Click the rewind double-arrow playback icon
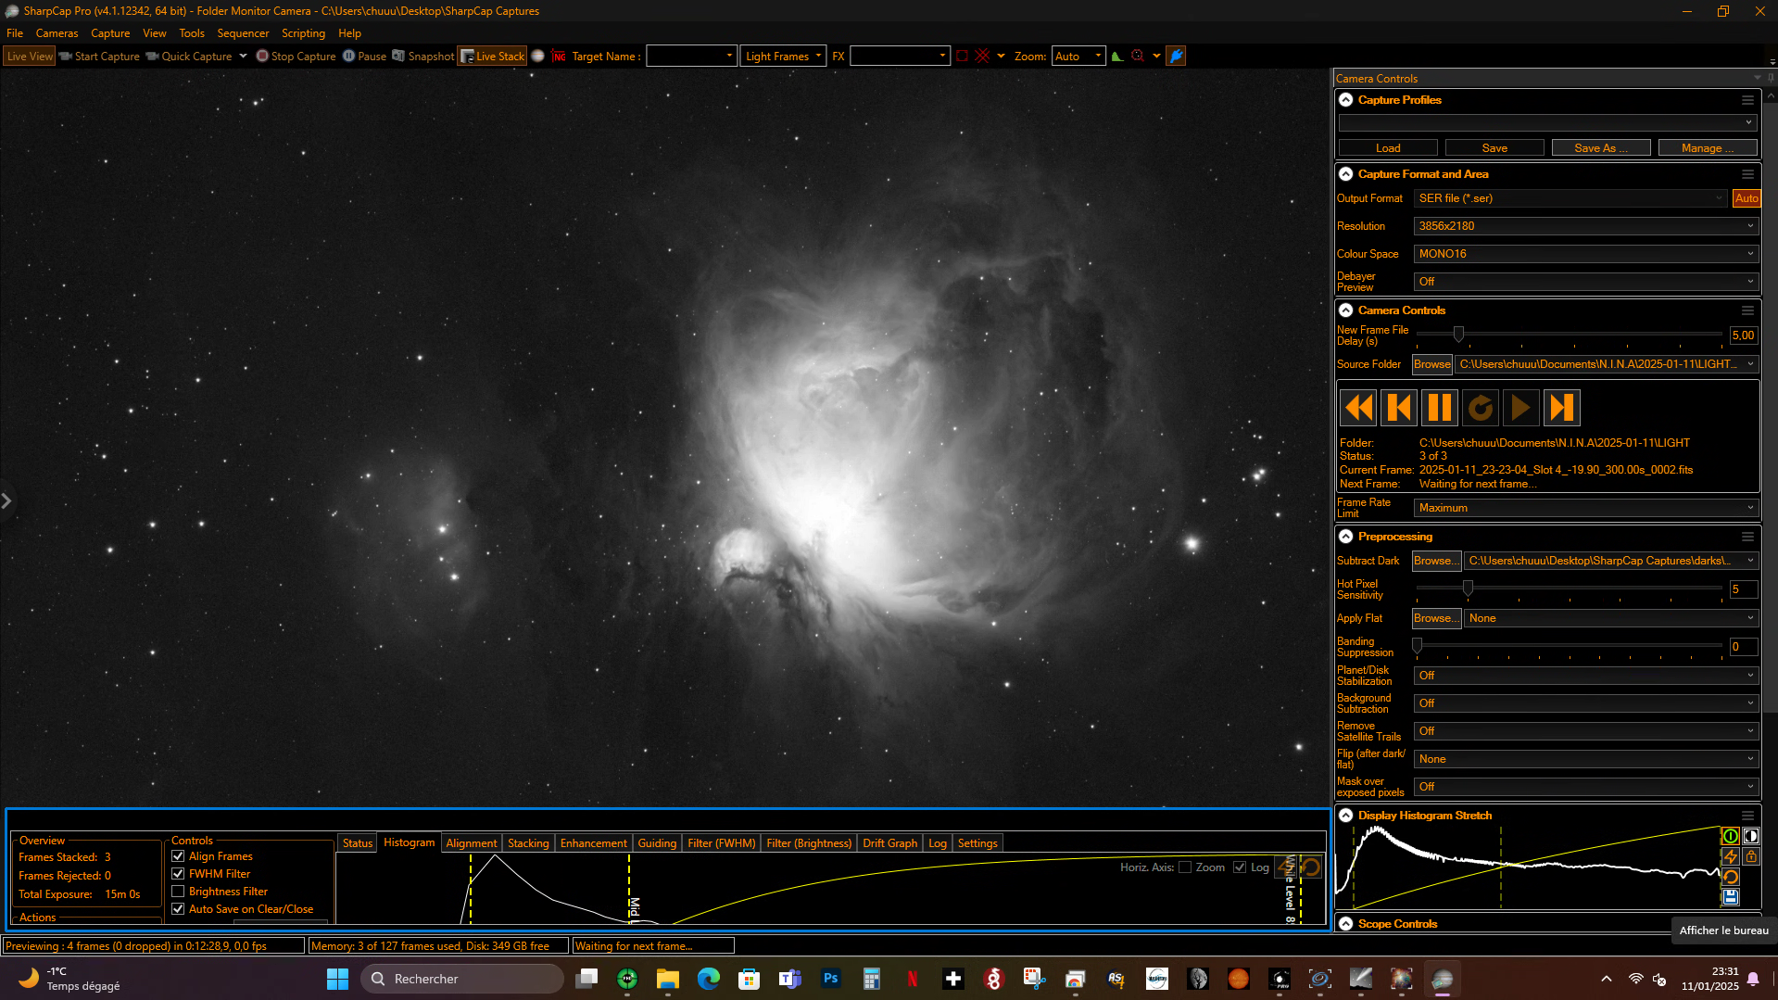This screenshot has height=1000, width=1778. coord(1358,408)
